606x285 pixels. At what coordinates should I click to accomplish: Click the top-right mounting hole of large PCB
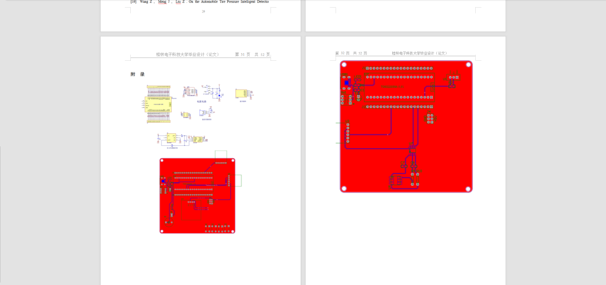point(468,64)
